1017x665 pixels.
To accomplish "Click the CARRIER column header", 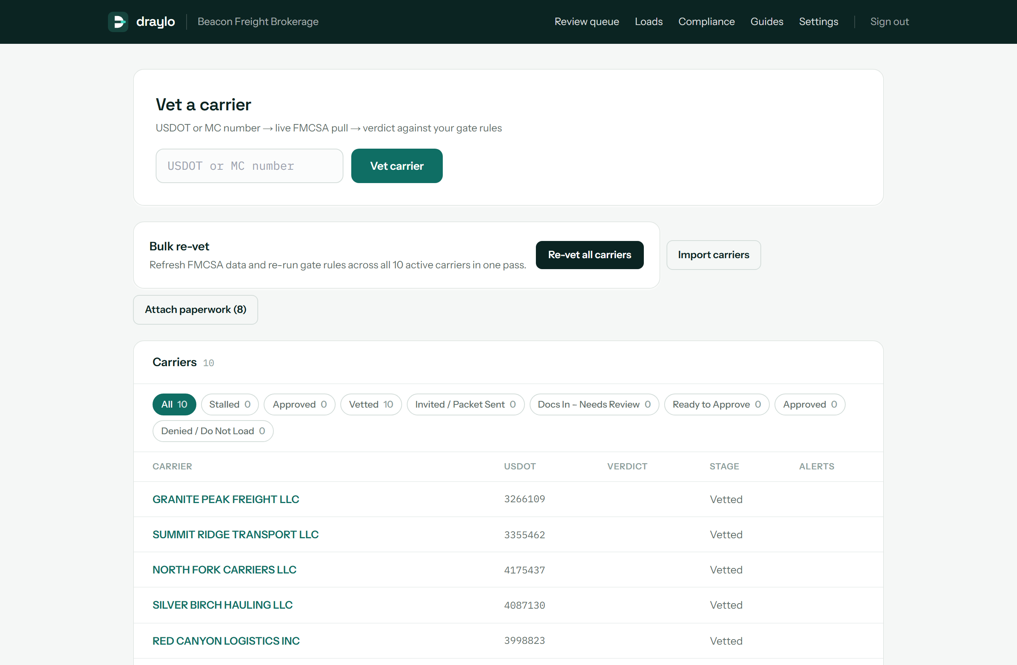I will point(172,466).
